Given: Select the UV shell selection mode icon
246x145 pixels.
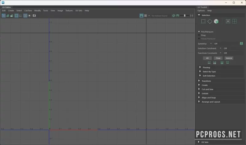Looking at the screenshot, I should 228,21.
